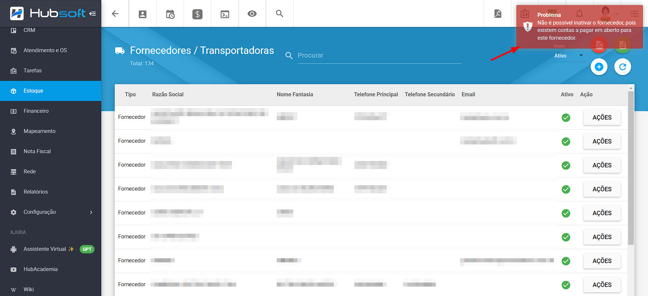Open Financeiro in the sidebar

(x=51, y=111)
